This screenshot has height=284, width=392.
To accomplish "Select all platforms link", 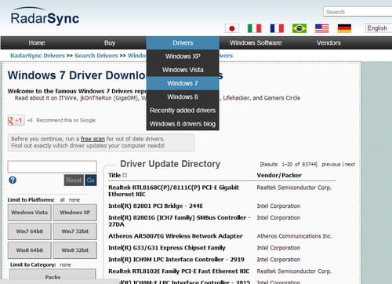I will pyautogui.click(x=62, y=200).
